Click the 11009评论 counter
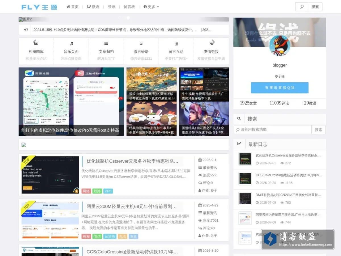The width and height of the screenshot is (341, 256). tap(279, 103)
